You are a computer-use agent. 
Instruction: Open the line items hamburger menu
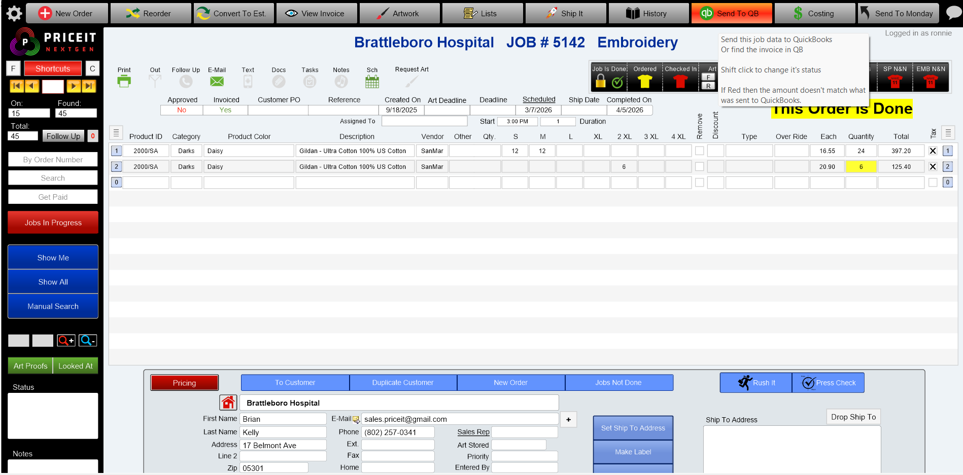pyautogui.click(x=116, y=132)
